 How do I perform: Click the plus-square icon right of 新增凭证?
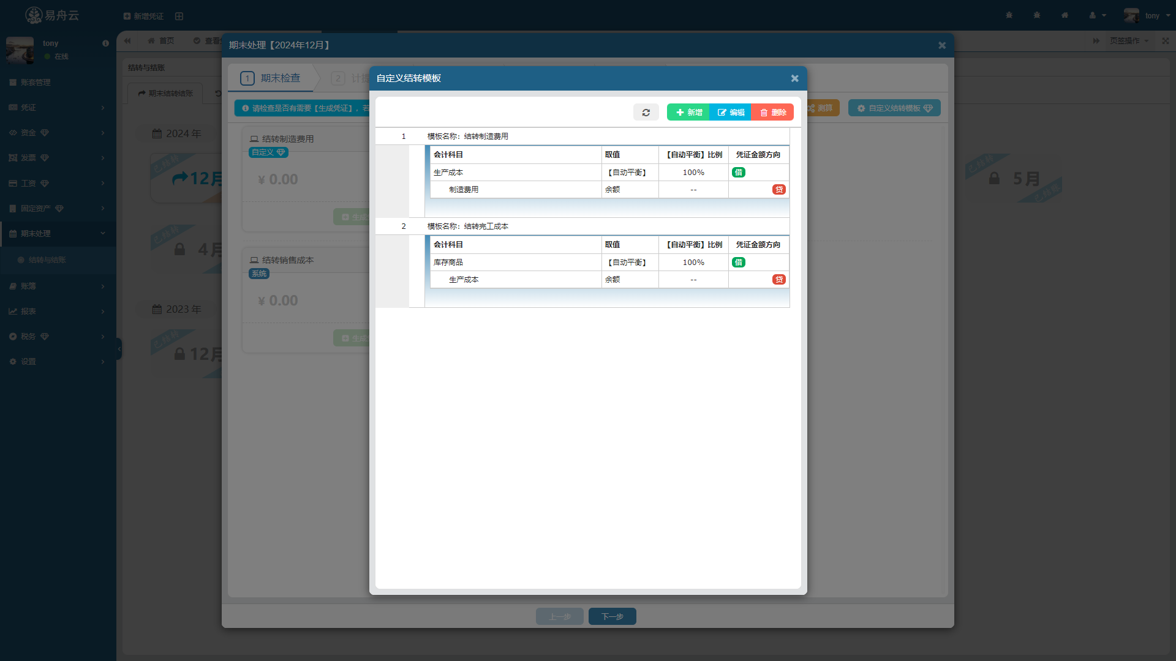pos(179,16)
